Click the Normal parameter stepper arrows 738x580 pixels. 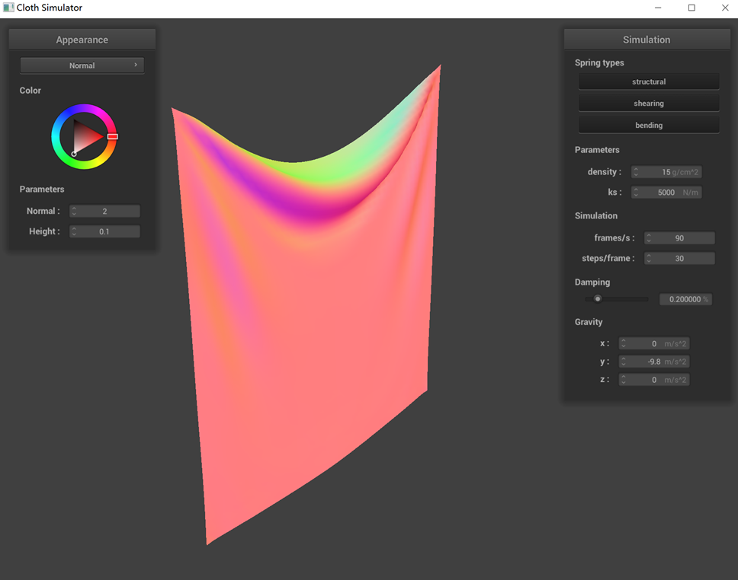(x=74, y=212)
